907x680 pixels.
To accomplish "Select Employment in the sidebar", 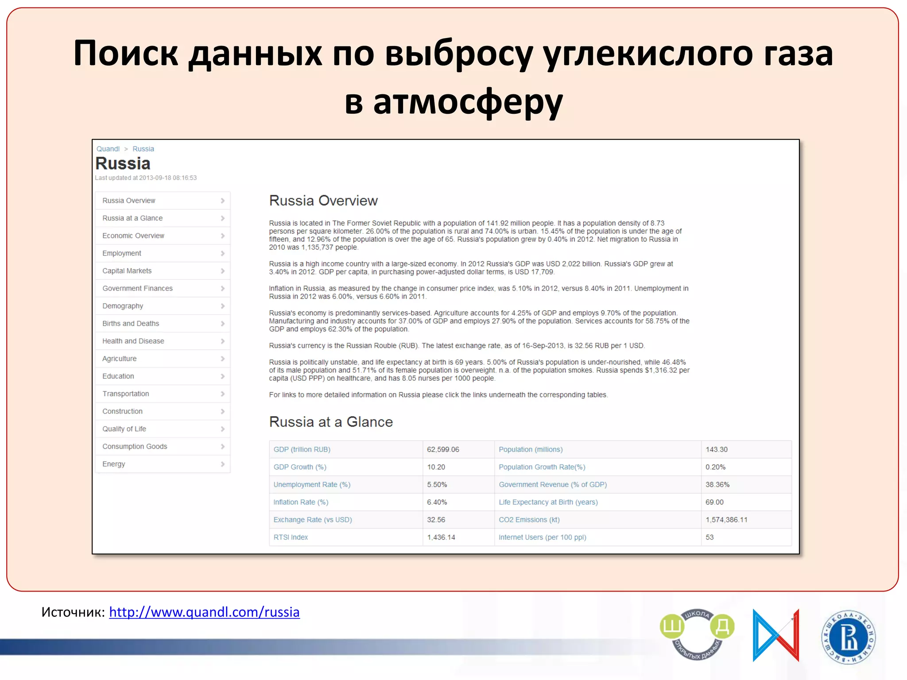I will pyautogui.click(x=163, y=253).
